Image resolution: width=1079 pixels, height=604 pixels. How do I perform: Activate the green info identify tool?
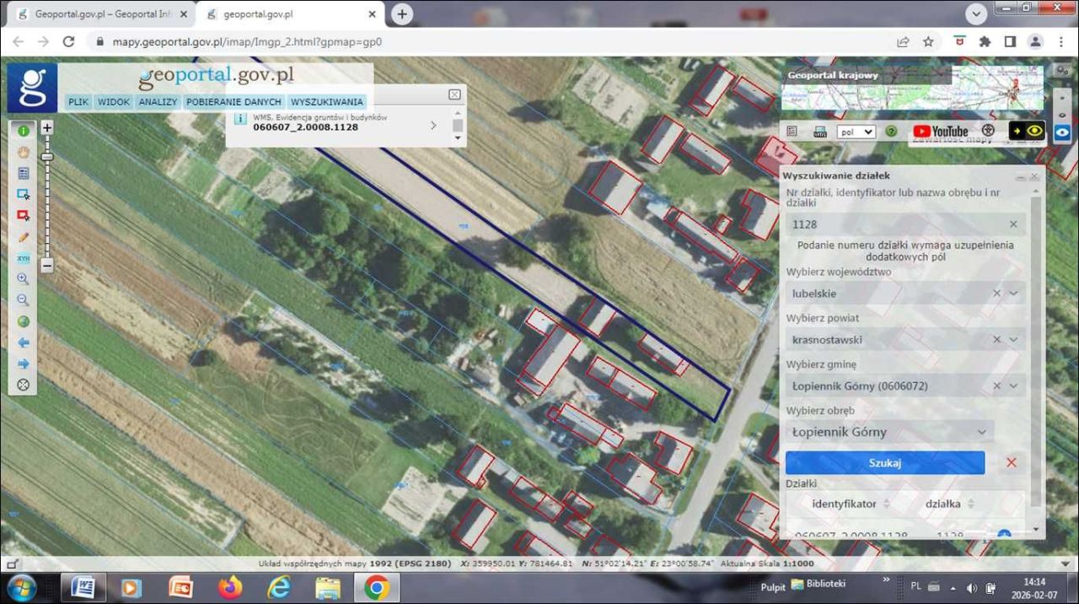(x=23, y=131)
